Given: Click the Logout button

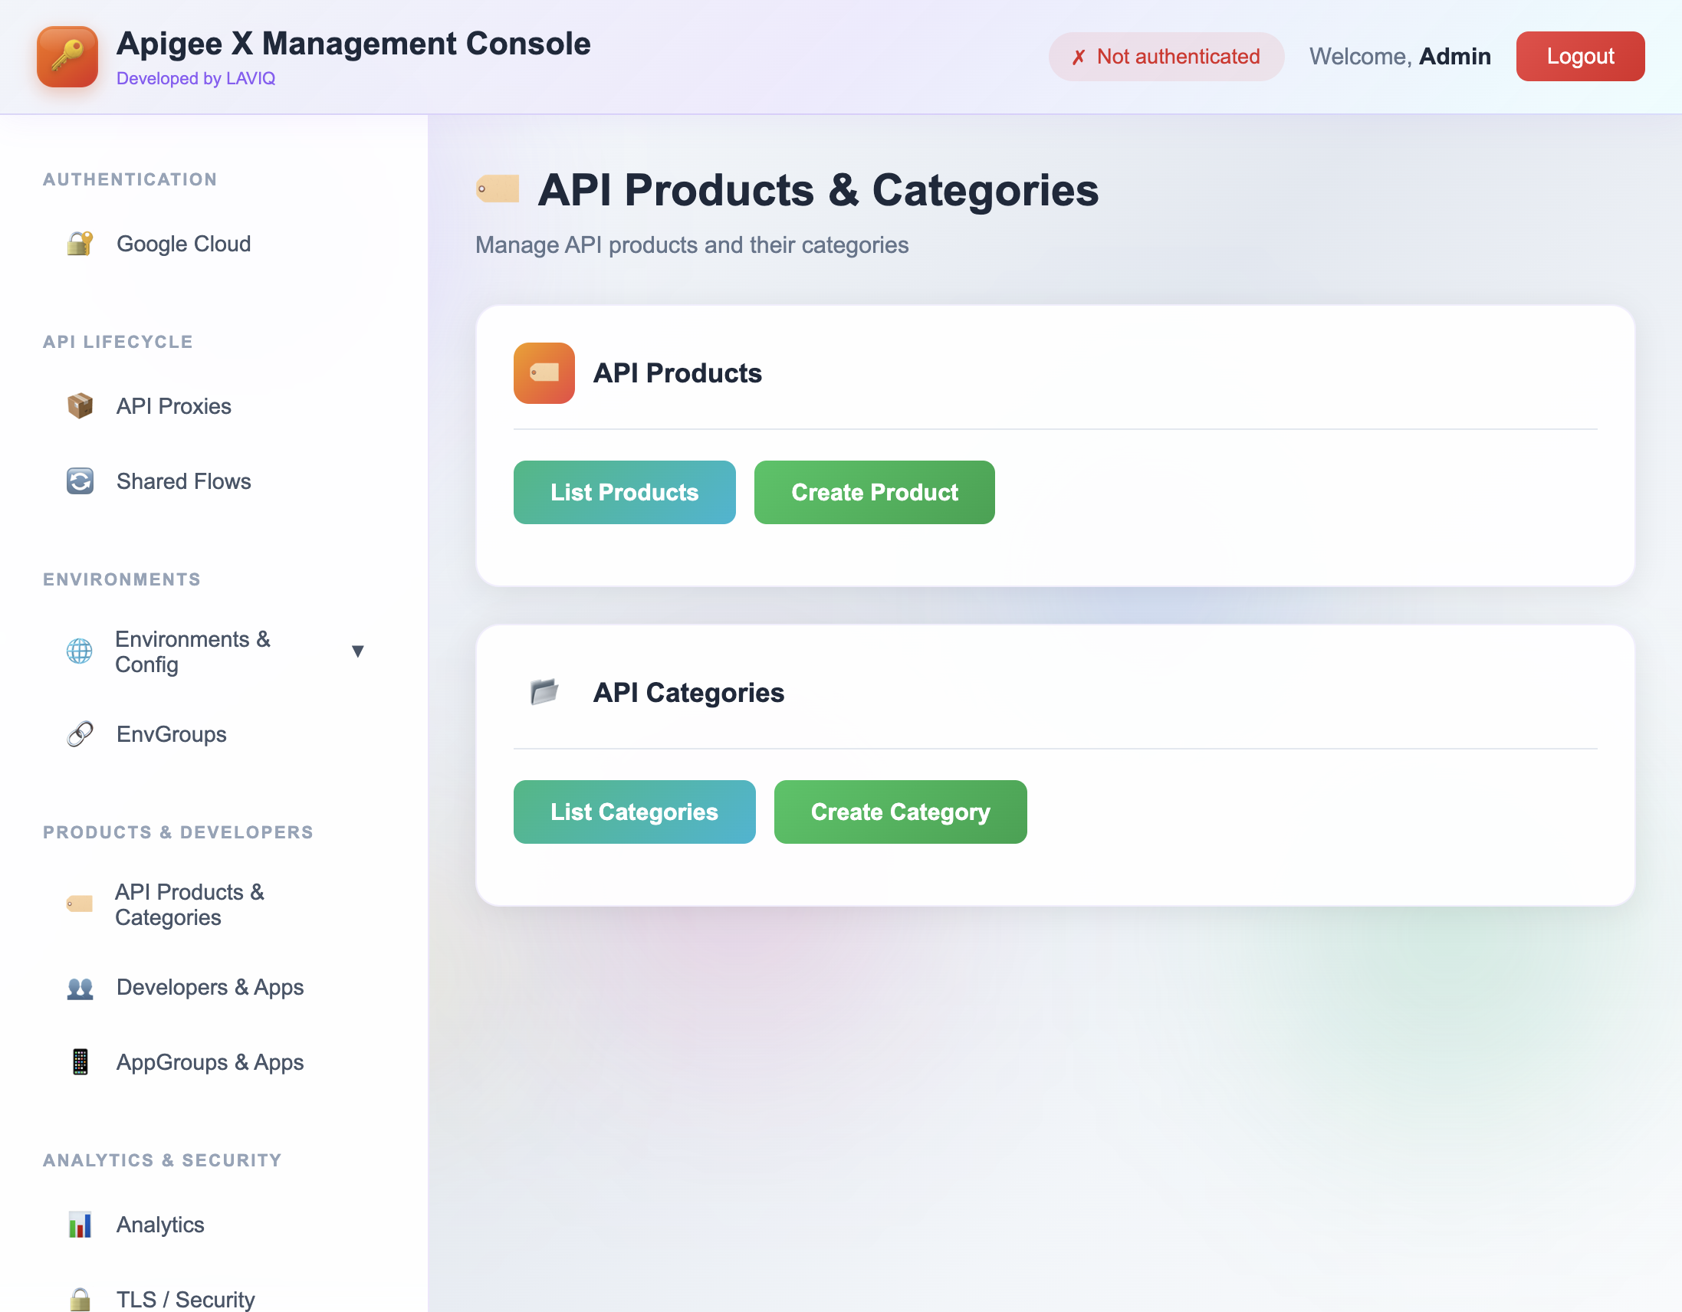Looking at the screenshot, I should pyautogui.click(x=1580, y=55).
